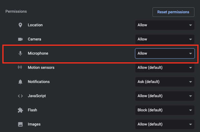Open the Location permission dropdown
Screen dimensions: 200x132
[x=165, y=25]
